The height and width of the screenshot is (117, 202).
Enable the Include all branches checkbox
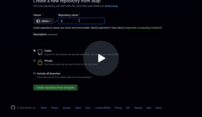(x=34, y=73)
